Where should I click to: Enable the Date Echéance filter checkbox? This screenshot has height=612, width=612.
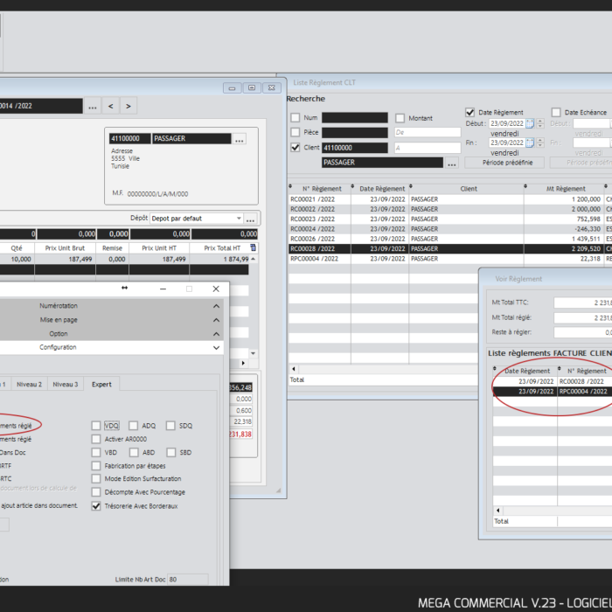[x=556, y=113]
